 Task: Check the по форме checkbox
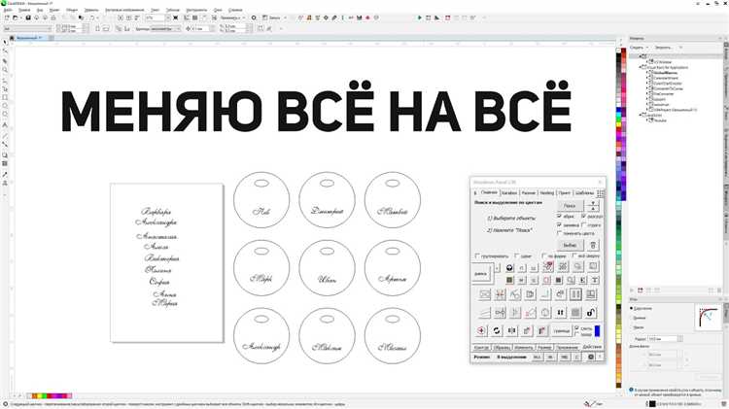[544, 256]
